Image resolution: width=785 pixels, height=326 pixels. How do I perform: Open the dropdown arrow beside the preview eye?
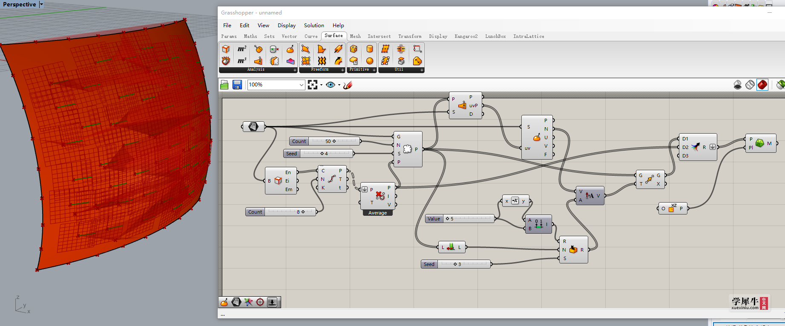coord(339,85)
